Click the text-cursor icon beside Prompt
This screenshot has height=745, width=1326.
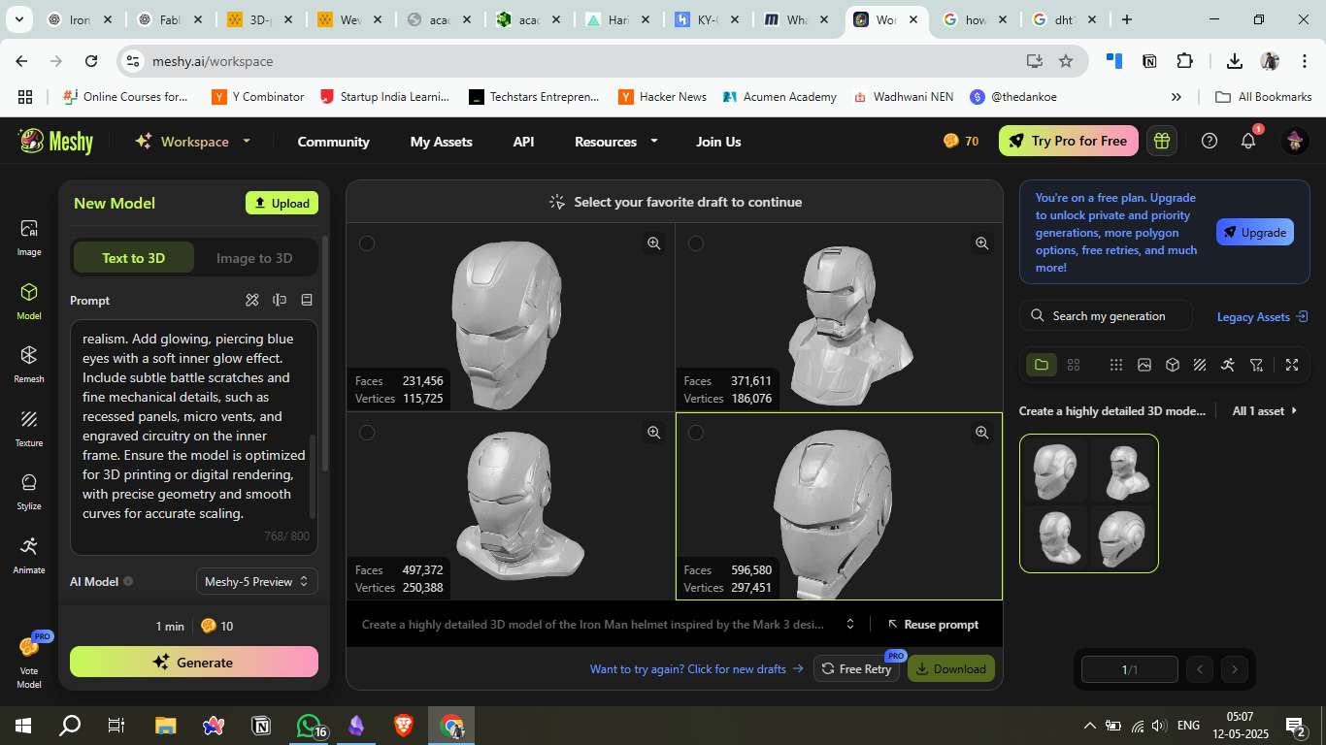click(x=280, y=300)
